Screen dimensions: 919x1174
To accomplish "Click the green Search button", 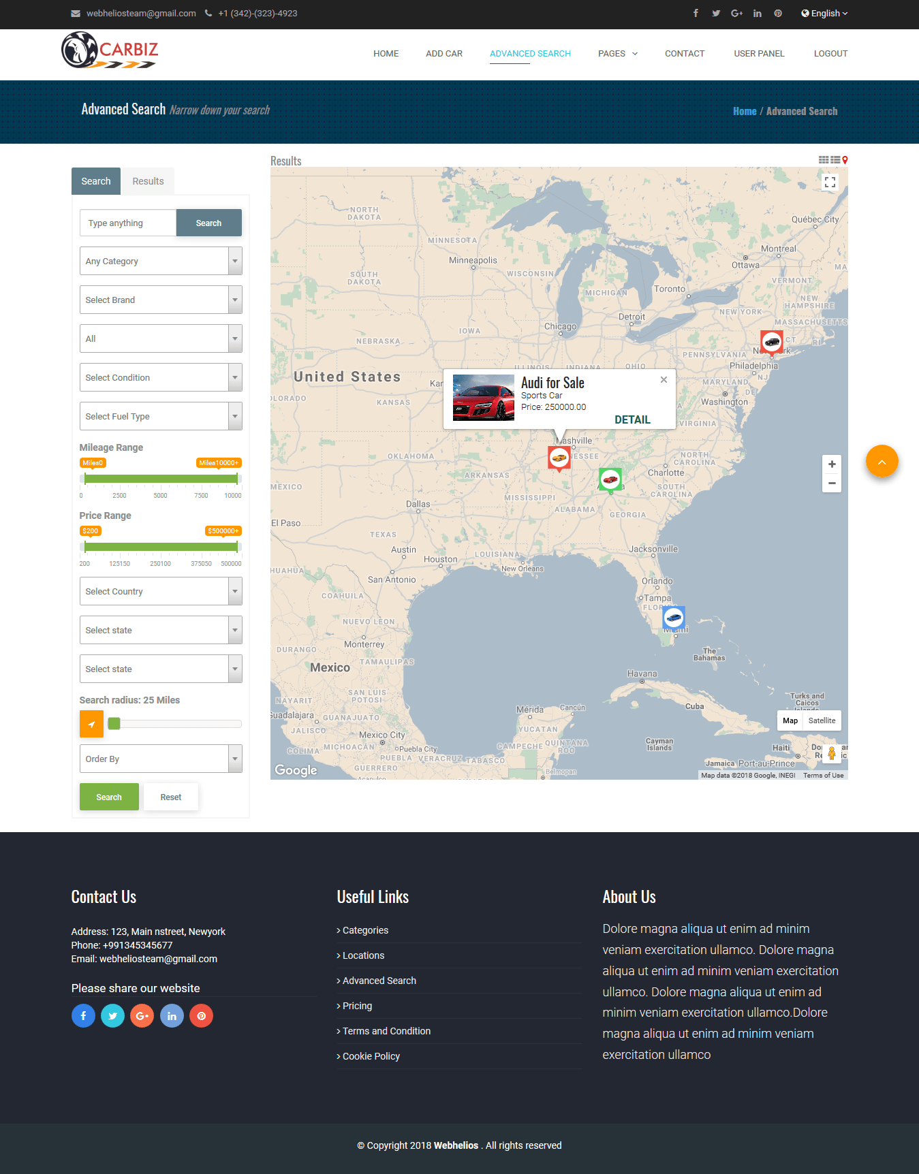I will pos(109,797).
